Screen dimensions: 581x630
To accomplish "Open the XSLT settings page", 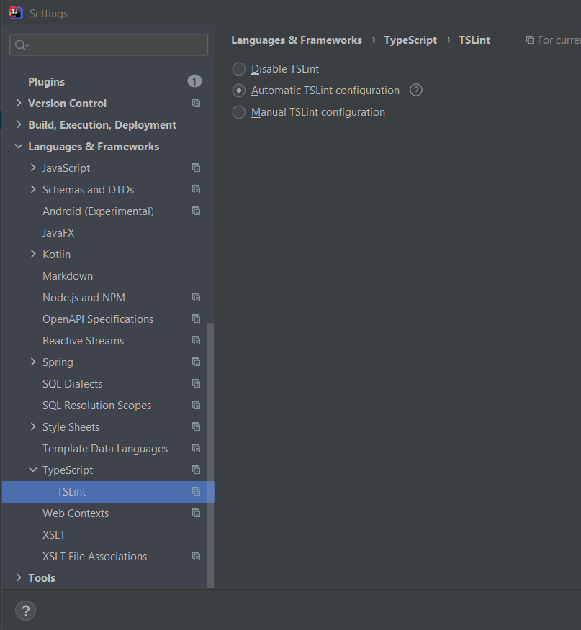I will coord(54,535).
